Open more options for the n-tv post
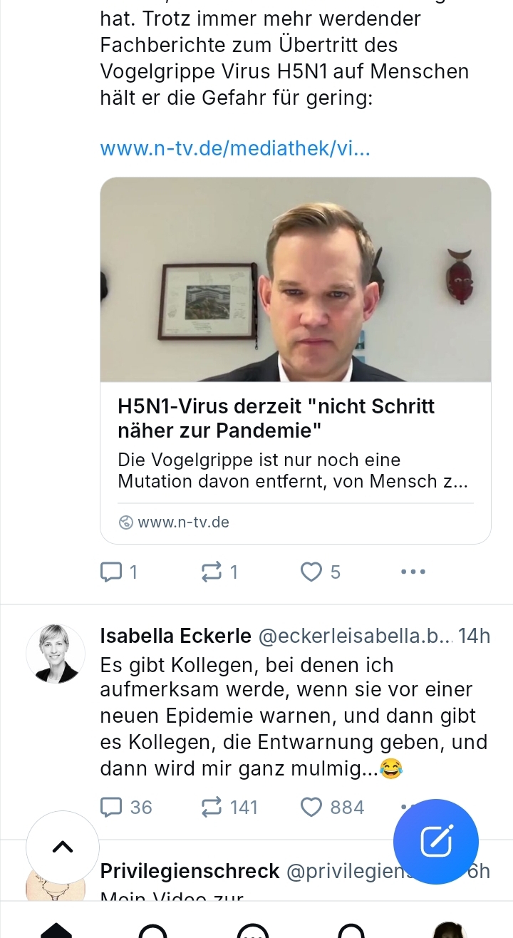Screen dimensions: 513x938 click(413, 572)
